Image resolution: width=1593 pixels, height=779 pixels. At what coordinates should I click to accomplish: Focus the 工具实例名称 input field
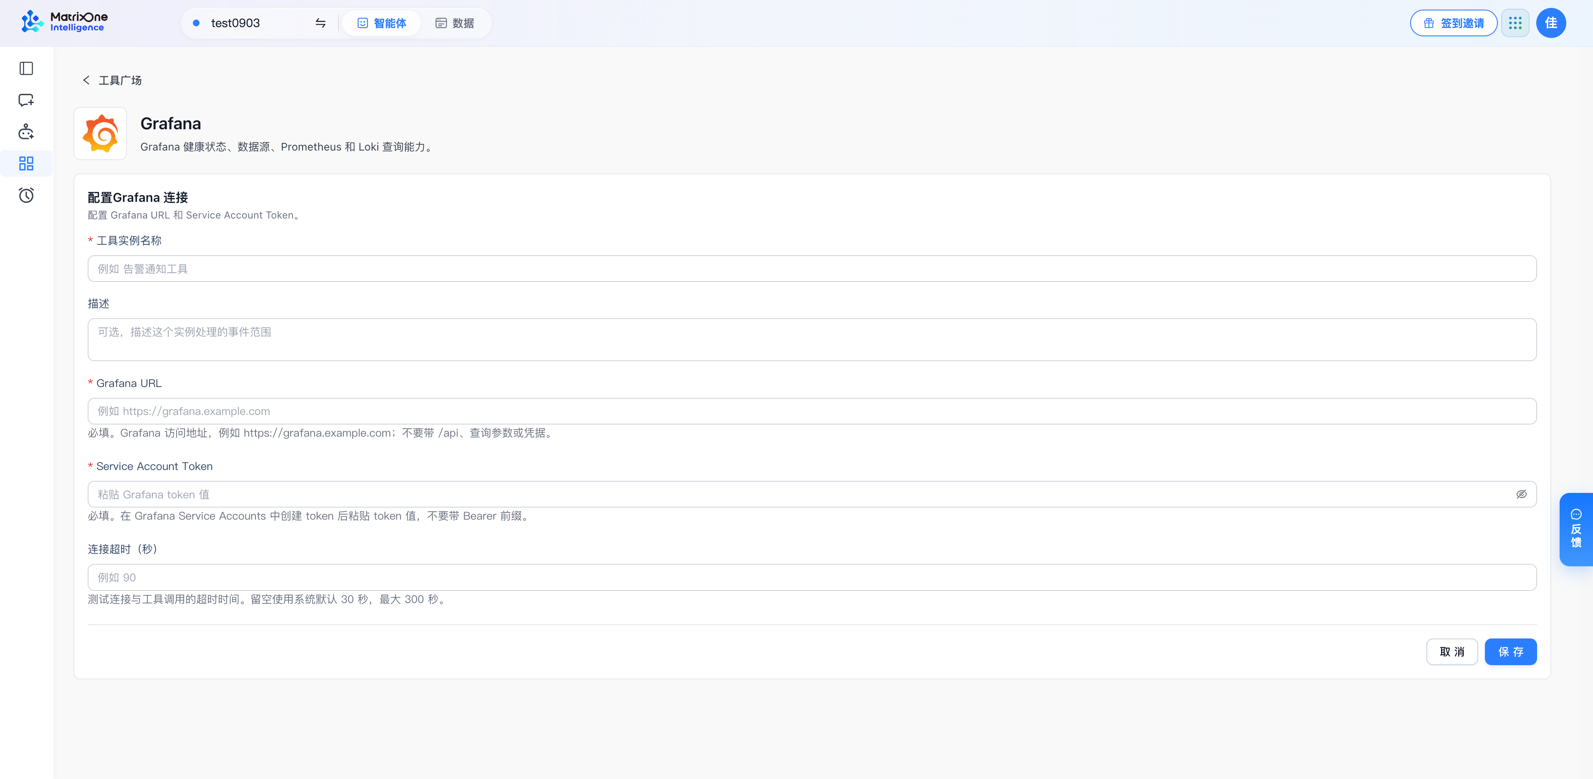tap(812, 269)
